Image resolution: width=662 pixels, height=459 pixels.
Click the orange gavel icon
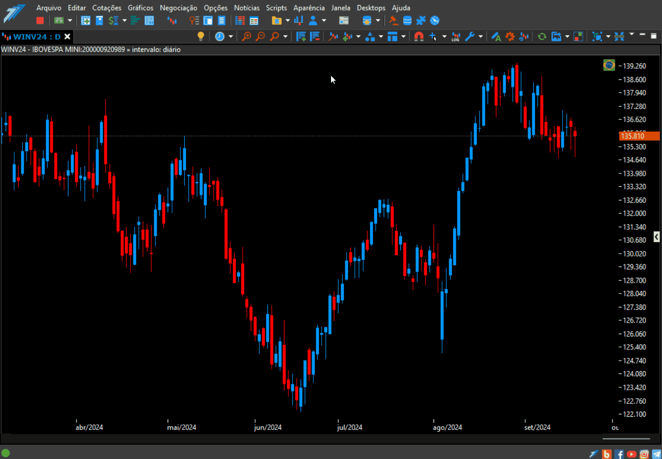coord(393,20)
